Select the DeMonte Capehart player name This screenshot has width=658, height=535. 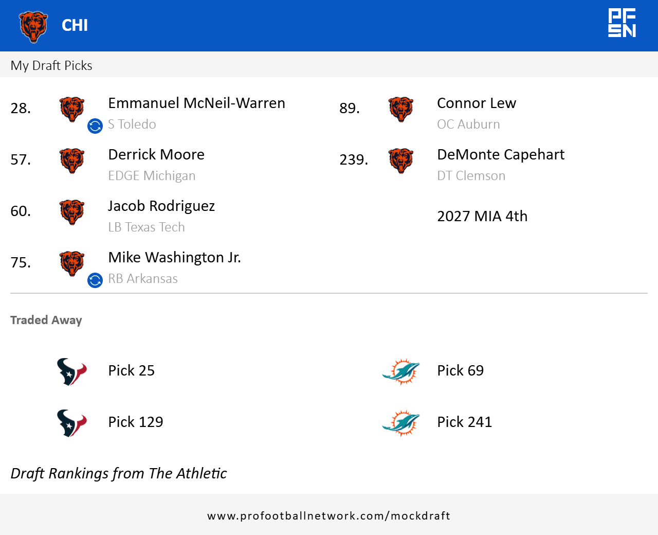tap(501, 155)
